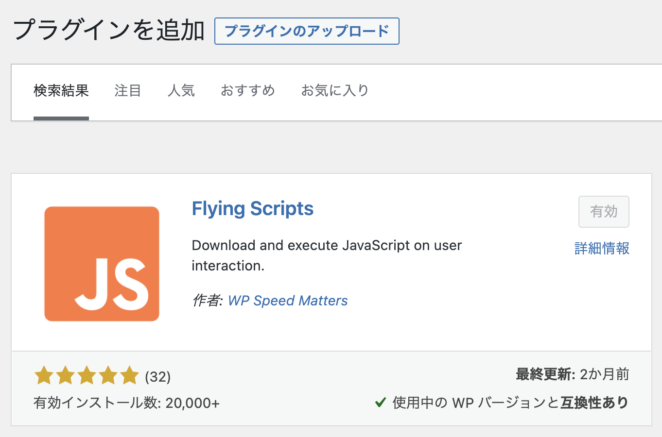Viewport: 662px width, 437px height.
Task: Open the 人気 tab
Action: [x=181, y=91]
